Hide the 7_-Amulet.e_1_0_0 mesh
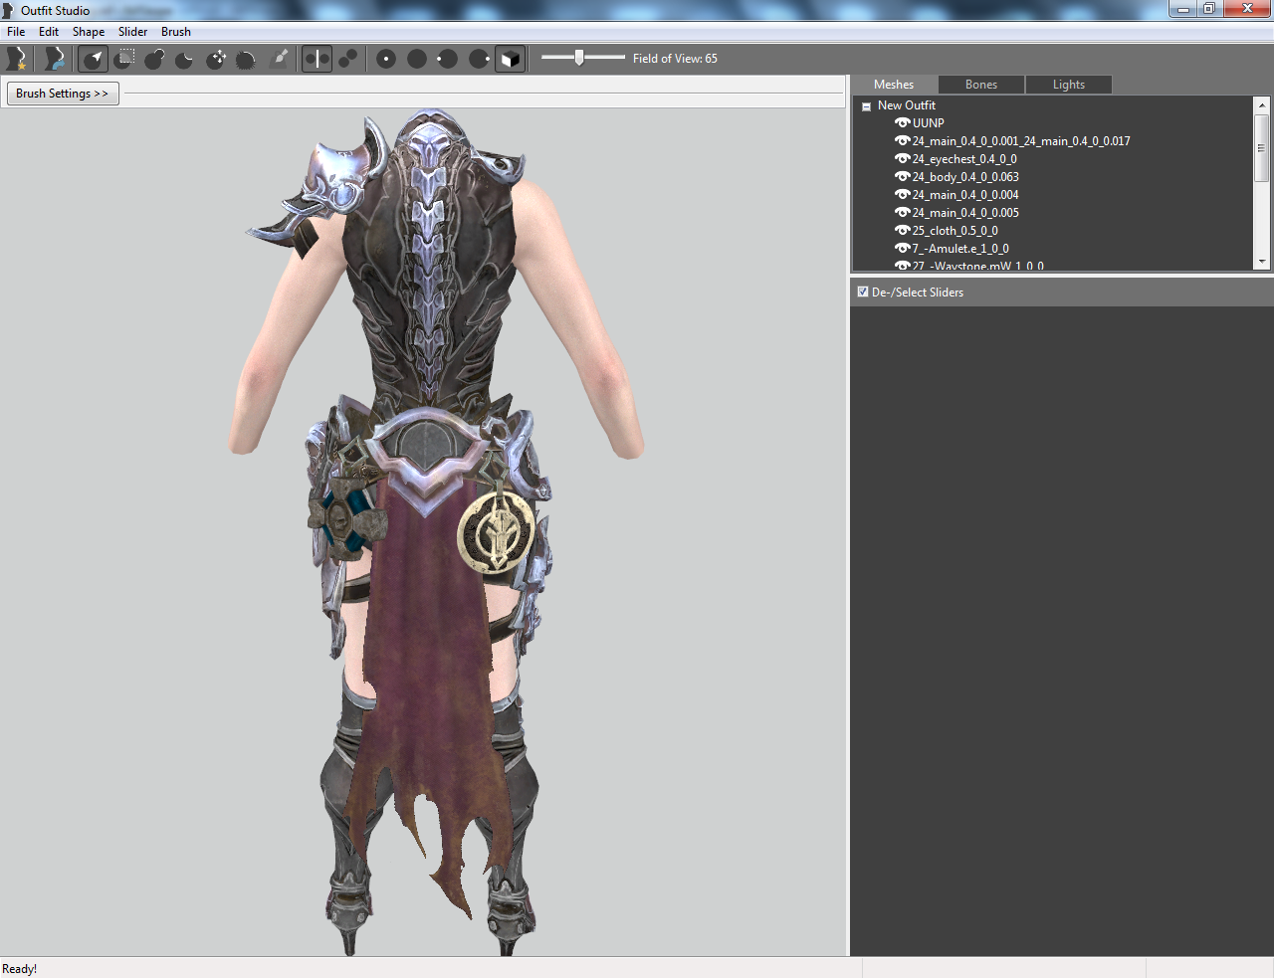The width and height of the screenshot is (1274, 979). [x=902, y=249]
